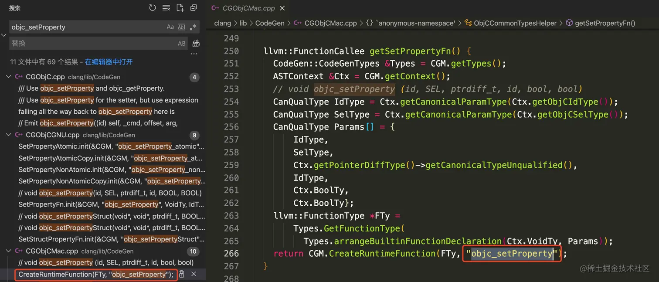
Task: Click 'getObjCSelType' in line 255
Action: (573, 115)
